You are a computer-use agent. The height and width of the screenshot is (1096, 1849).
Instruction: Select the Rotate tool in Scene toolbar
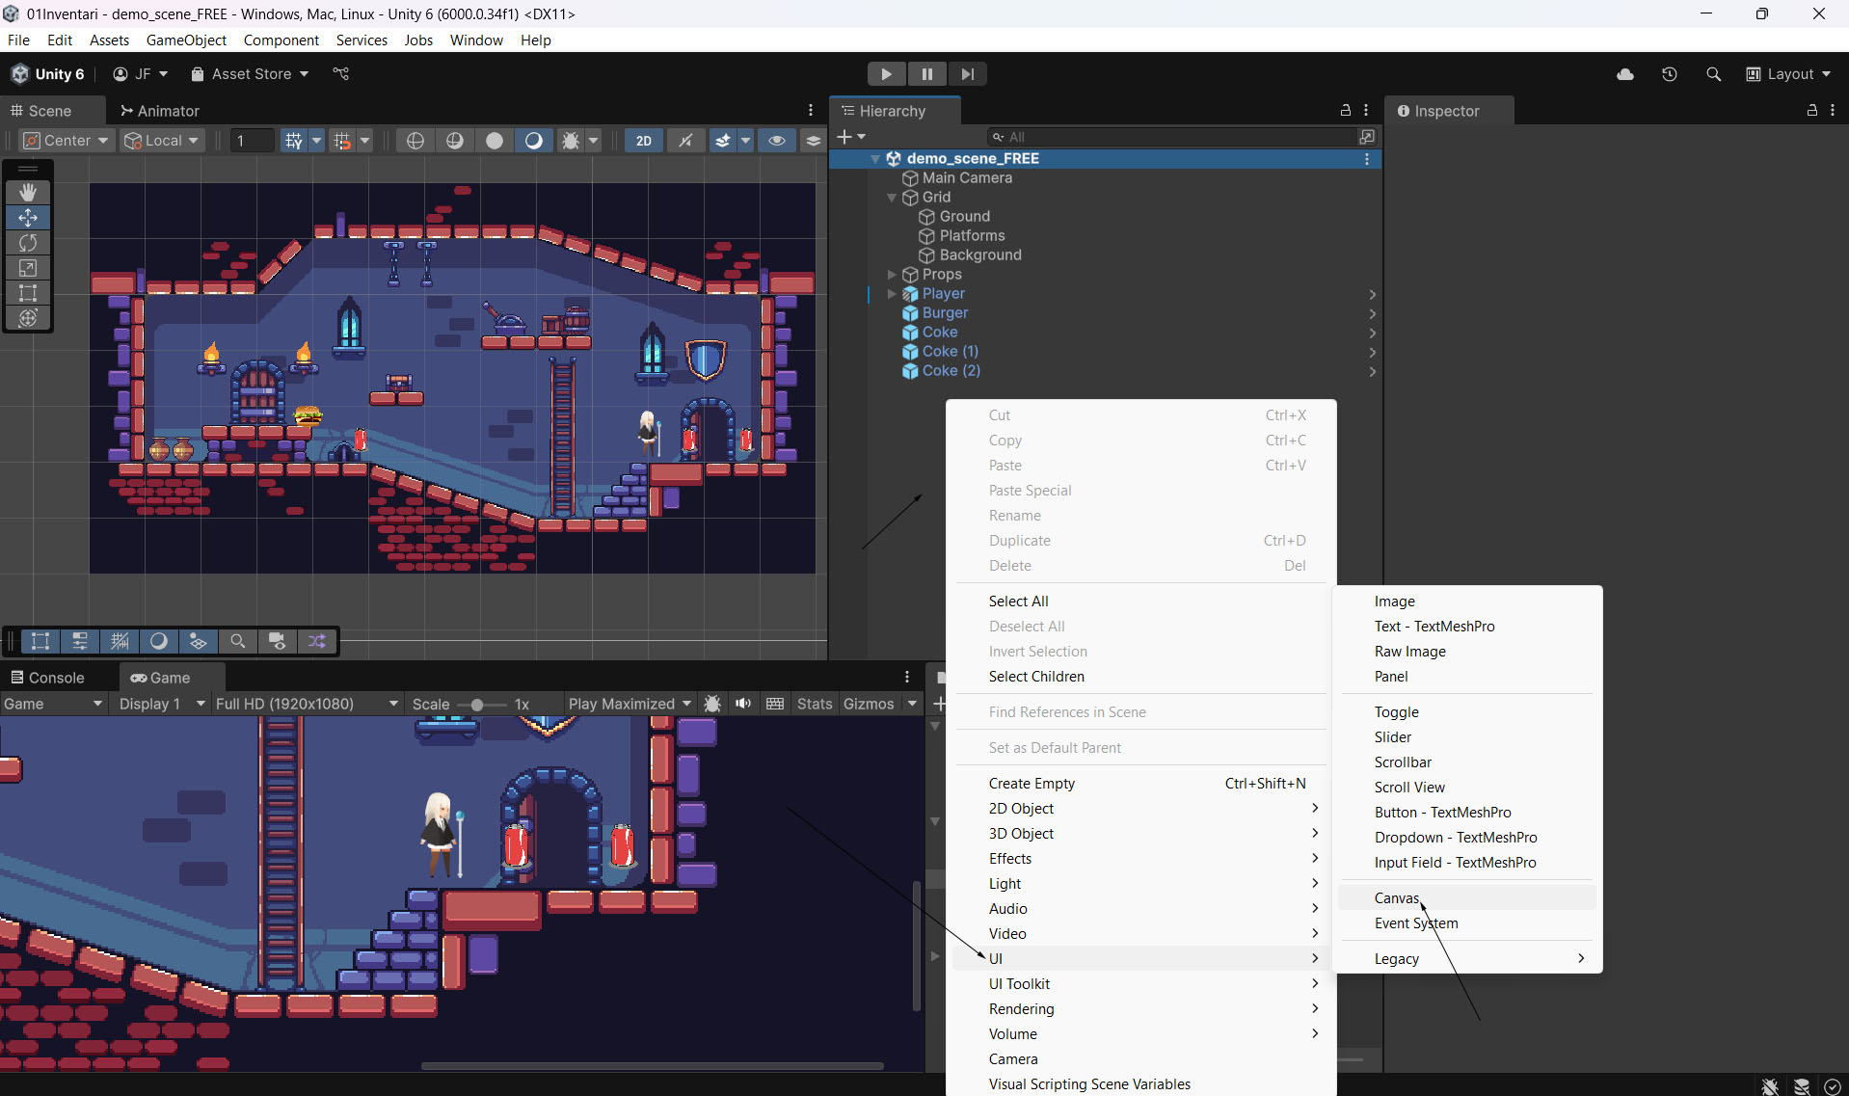pos(28,243)
